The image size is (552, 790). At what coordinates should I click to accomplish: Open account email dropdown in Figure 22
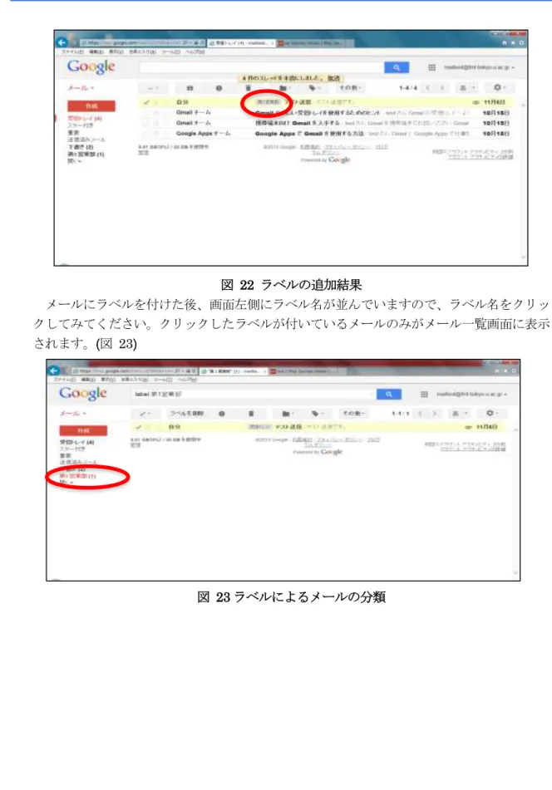tap(479, 67)
